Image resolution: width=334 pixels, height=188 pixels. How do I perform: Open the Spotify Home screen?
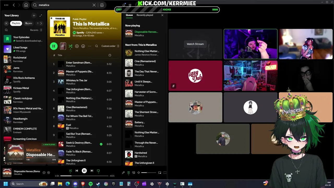pyautogui.click(x=26, y=5)
